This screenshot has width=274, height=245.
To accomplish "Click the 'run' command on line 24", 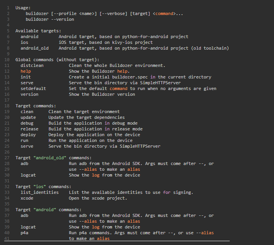I will click(x=24, y=140).
